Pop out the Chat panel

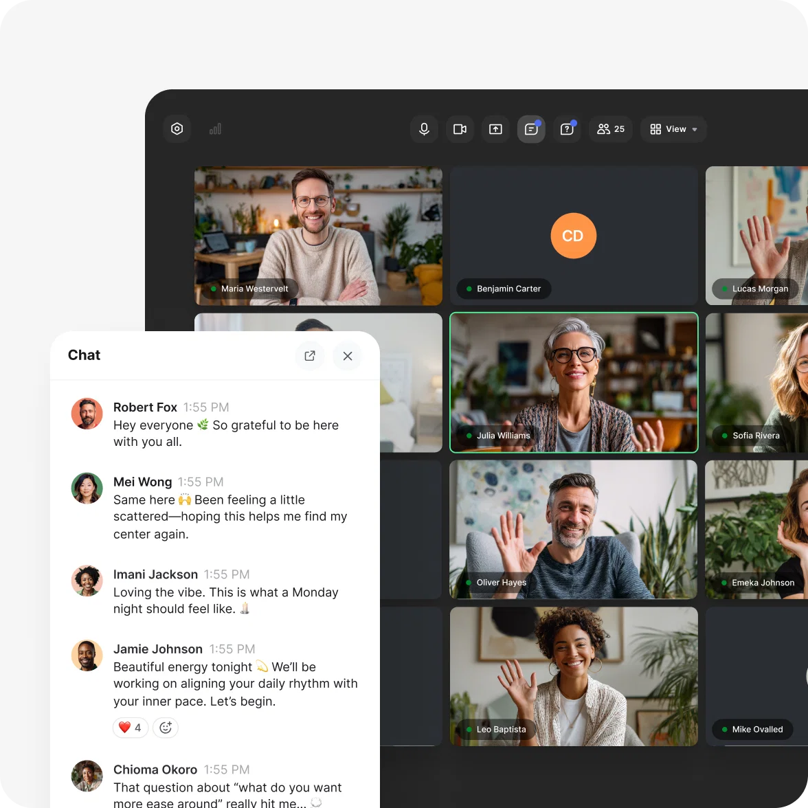coord(310,356)
